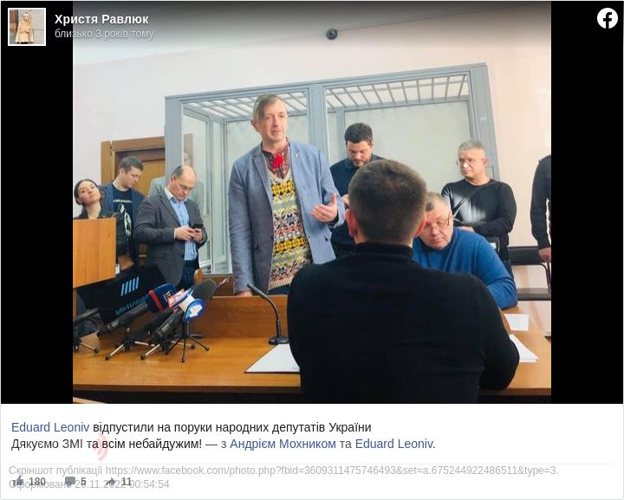Viewport: 624px width, 500px height.
Task: Click the 00:54:54 capture timestamp text
Action: 150,484
